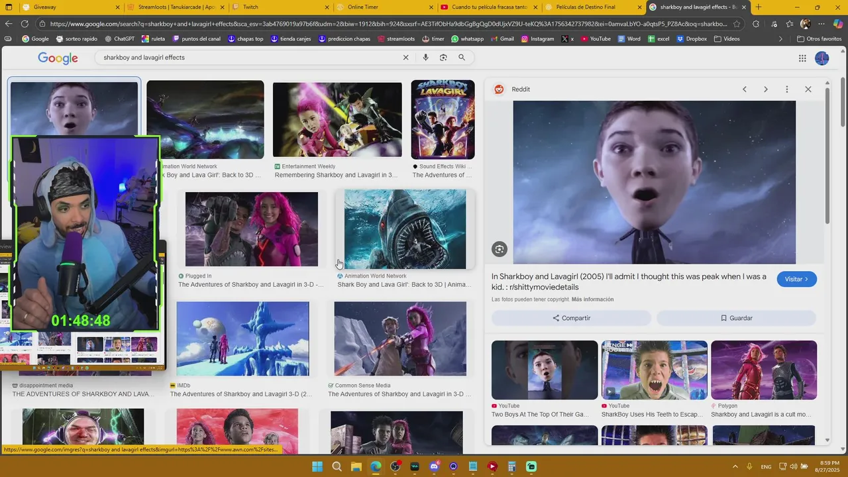Open the YouTube bookmark
This screenshot has width=848, height=477.
(596, 39)
